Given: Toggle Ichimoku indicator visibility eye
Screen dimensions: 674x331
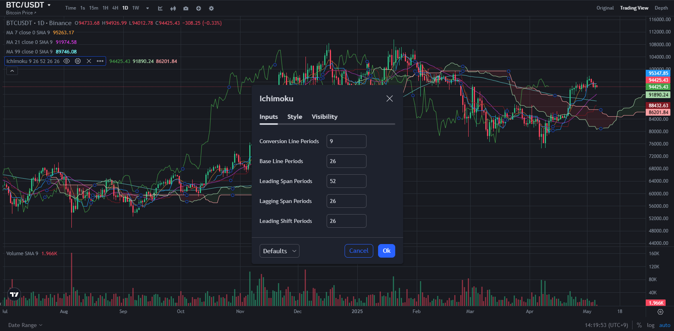Looking at the screenshot, I should point(67,61).
